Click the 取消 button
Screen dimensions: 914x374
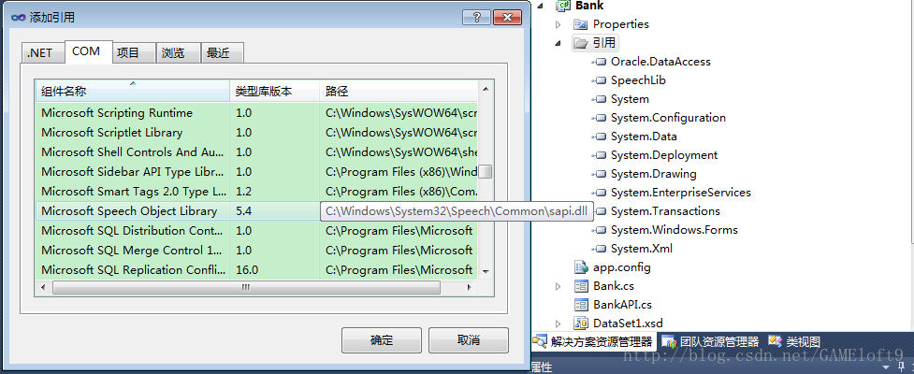[x=469, y=340]
